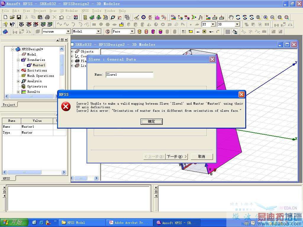Viewport: 303px width, 227px height.
Task: Collapse the Boundaries tree node
Action: tap(18, 60)
